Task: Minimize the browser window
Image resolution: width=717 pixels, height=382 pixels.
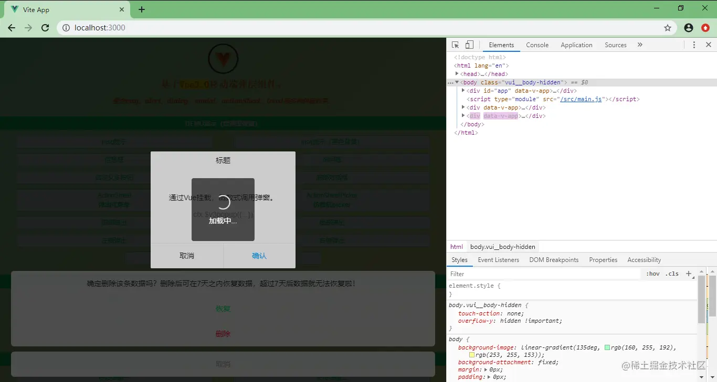Action: point(657,8)
